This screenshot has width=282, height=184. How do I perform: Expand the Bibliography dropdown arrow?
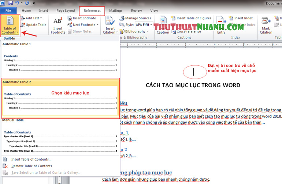pos(147,31)
